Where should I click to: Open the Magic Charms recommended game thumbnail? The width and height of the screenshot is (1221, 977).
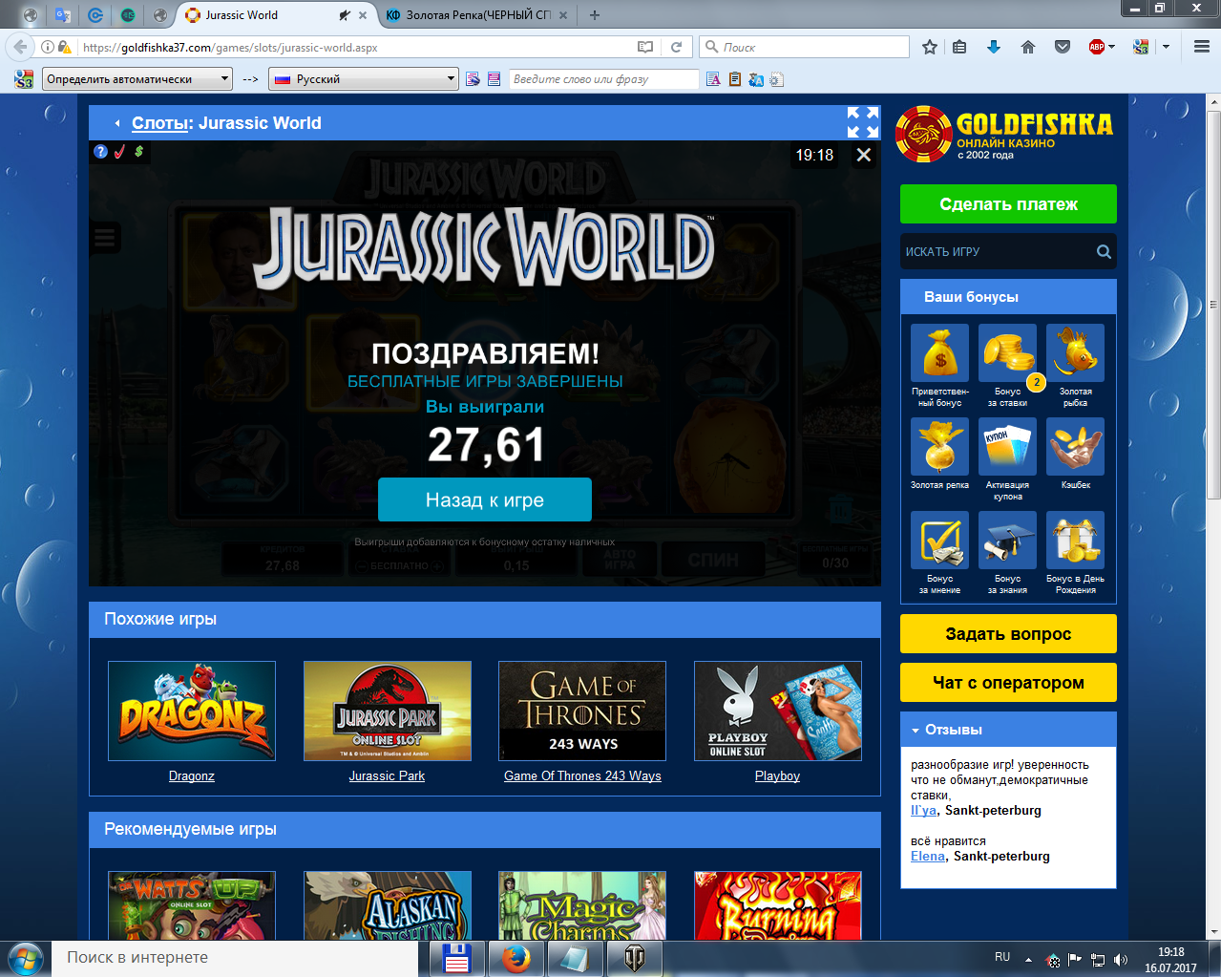(x=582, y=905)
